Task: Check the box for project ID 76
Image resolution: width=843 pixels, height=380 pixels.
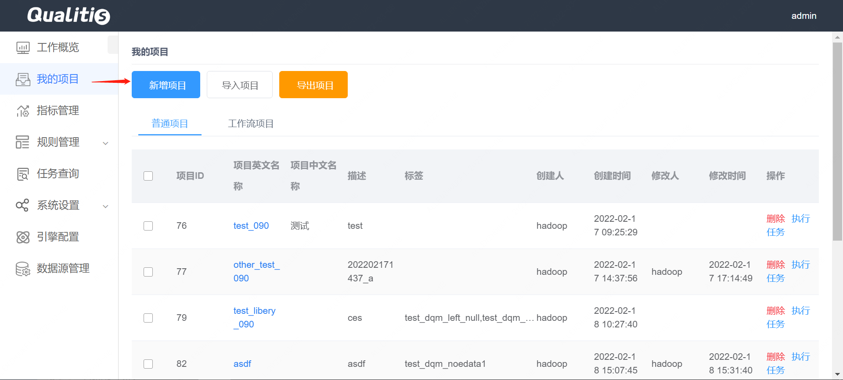Action: [x=148, y=226]
